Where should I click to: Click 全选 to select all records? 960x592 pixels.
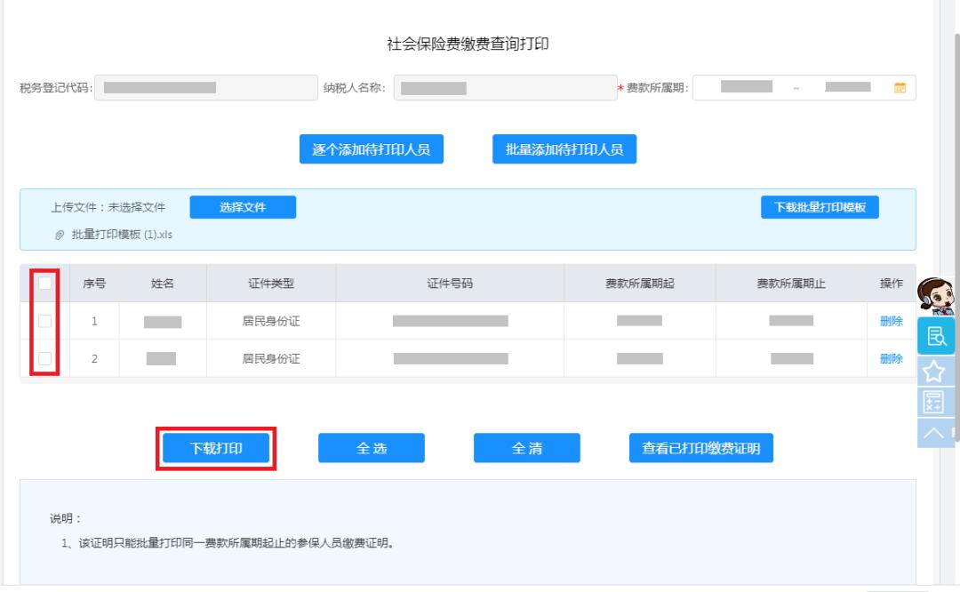(x=371, y=448)
